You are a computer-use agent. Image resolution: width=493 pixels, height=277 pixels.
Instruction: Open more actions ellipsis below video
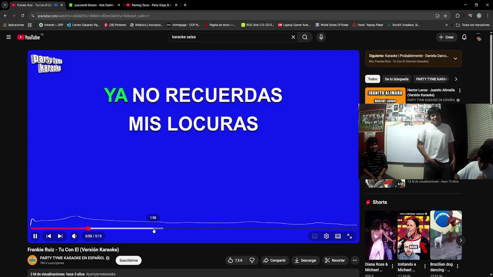pyautogui.click(x=355, y=260)
